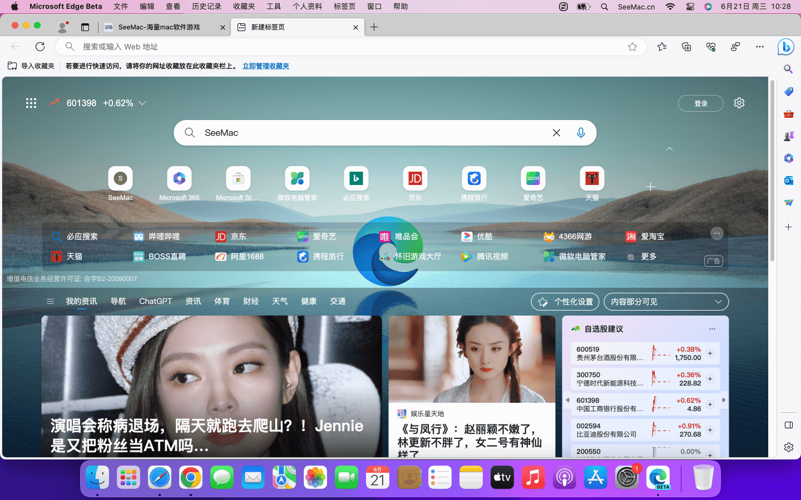The image size is (801, 500).
Task: Add 300750 宁德时代 to watchlist
Action: point(710,379)
